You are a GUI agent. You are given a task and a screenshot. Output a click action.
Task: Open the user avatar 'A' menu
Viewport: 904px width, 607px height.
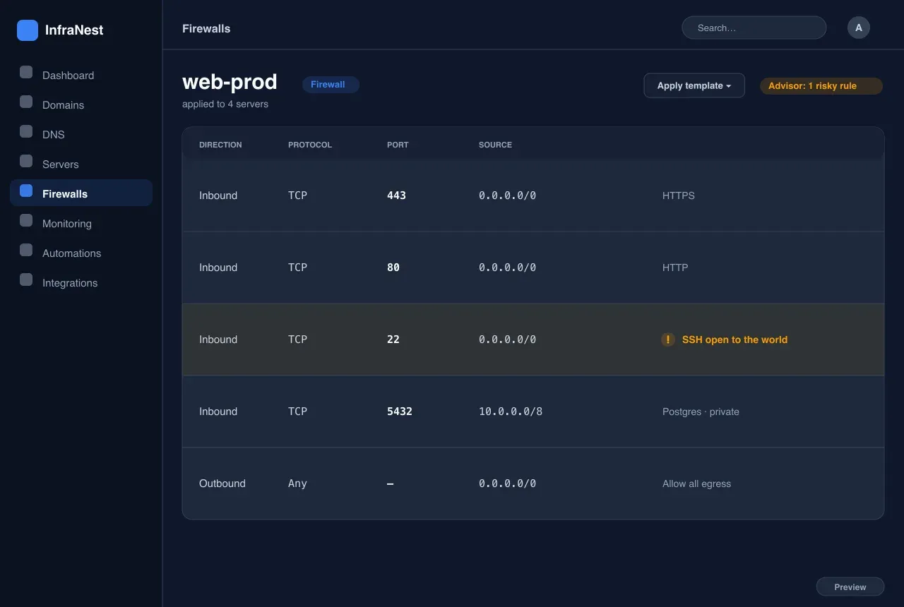859,28
